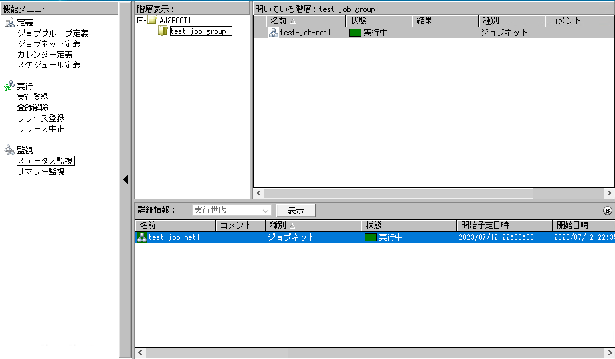
Task: Click the test-job-group1 folder icon in tree
Action: coord(163,31)
